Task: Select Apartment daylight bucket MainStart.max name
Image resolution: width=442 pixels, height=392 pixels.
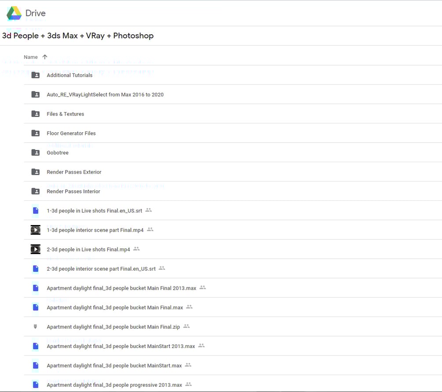Action: tap(114, 366)
